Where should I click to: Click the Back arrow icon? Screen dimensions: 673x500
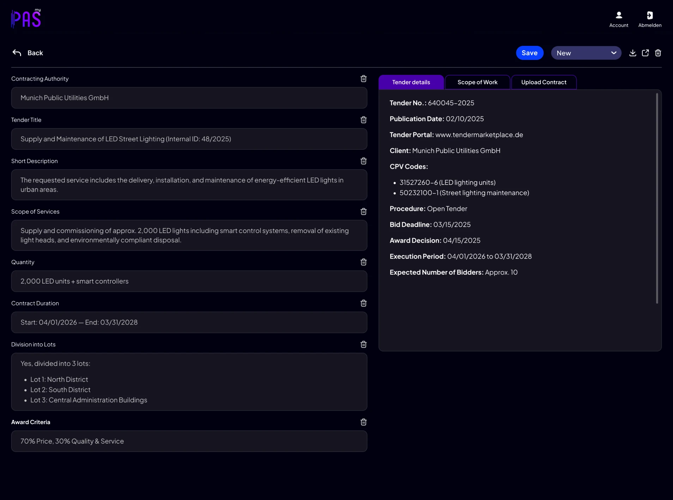pos(17,53)
